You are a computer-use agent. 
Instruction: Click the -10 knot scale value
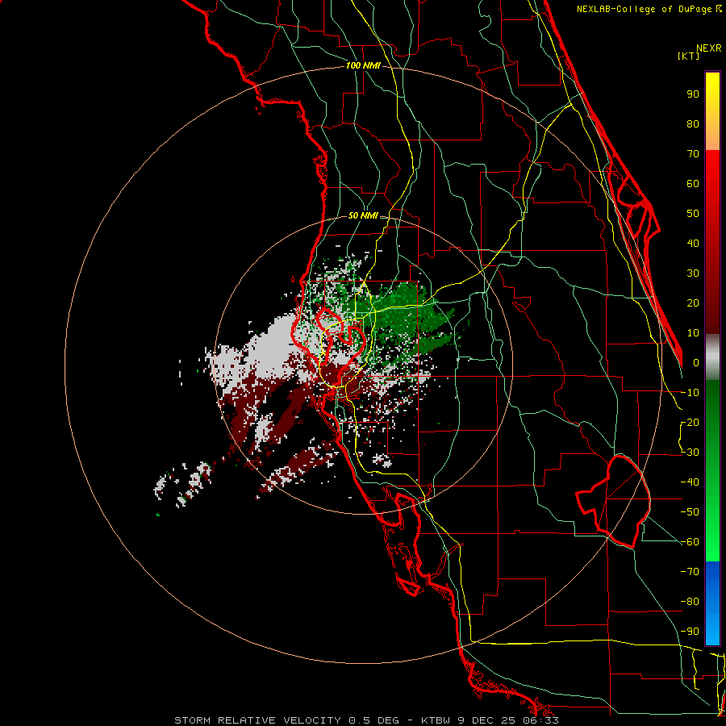coord(690,393)
